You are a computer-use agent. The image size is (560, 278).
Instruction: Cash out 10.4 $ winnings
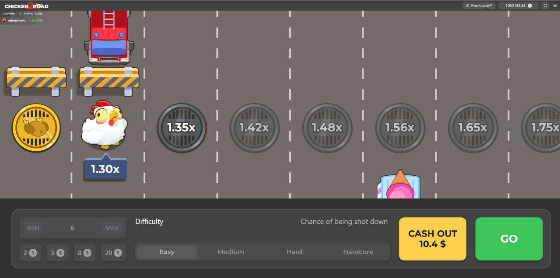[433, 239]
